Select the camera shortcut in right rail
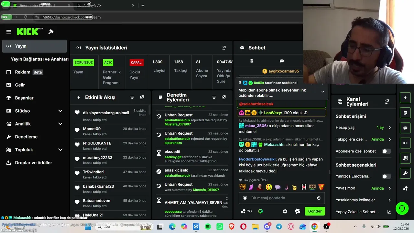414x233 pixels. pos(405,158)
